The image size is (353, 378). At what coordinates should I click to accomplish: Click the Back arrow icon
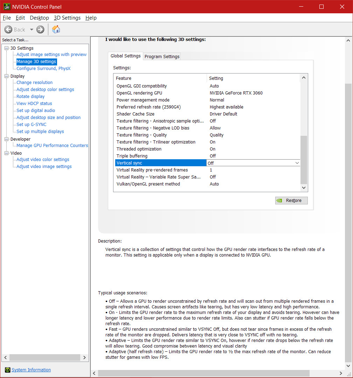click(x=8, y=29)
